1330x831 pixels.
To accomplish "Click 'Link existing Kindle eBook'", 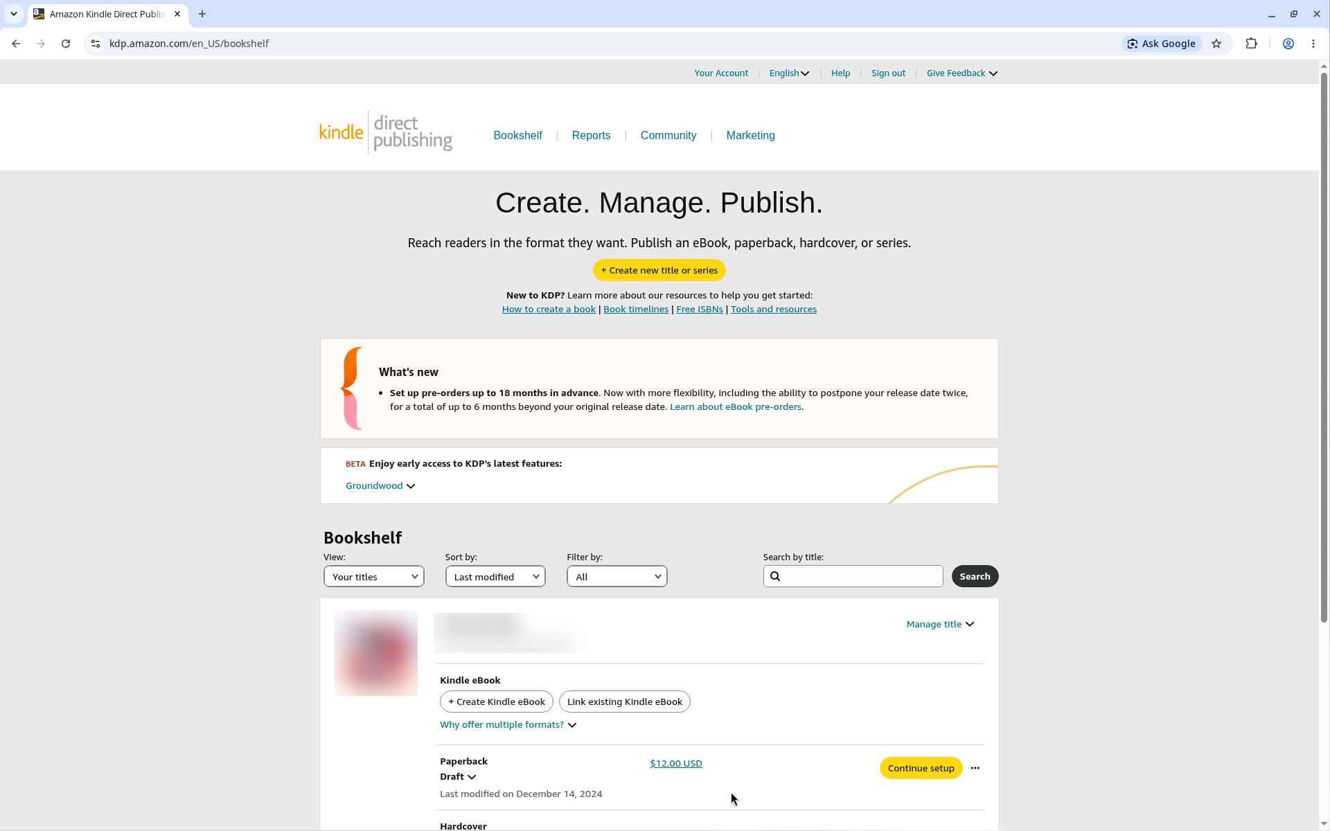I will pyautogui.click(x=625, y=702).
